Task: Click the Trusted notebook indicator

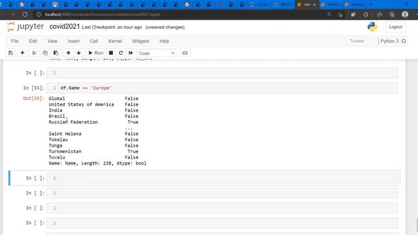Action: click(x=357, y=41)
